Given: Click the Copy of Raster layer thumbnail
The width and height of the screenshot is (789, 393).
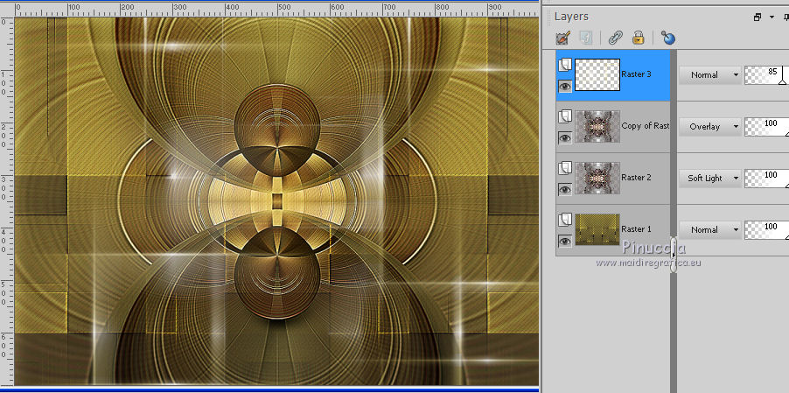Looking at the screenshot, I should 597,126.
